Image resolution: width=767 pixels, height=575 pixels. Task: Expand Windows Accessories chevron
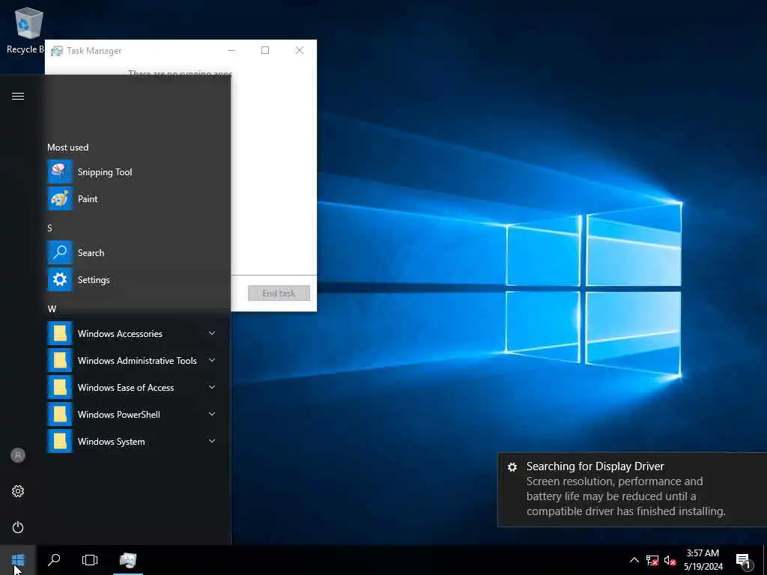212,333
